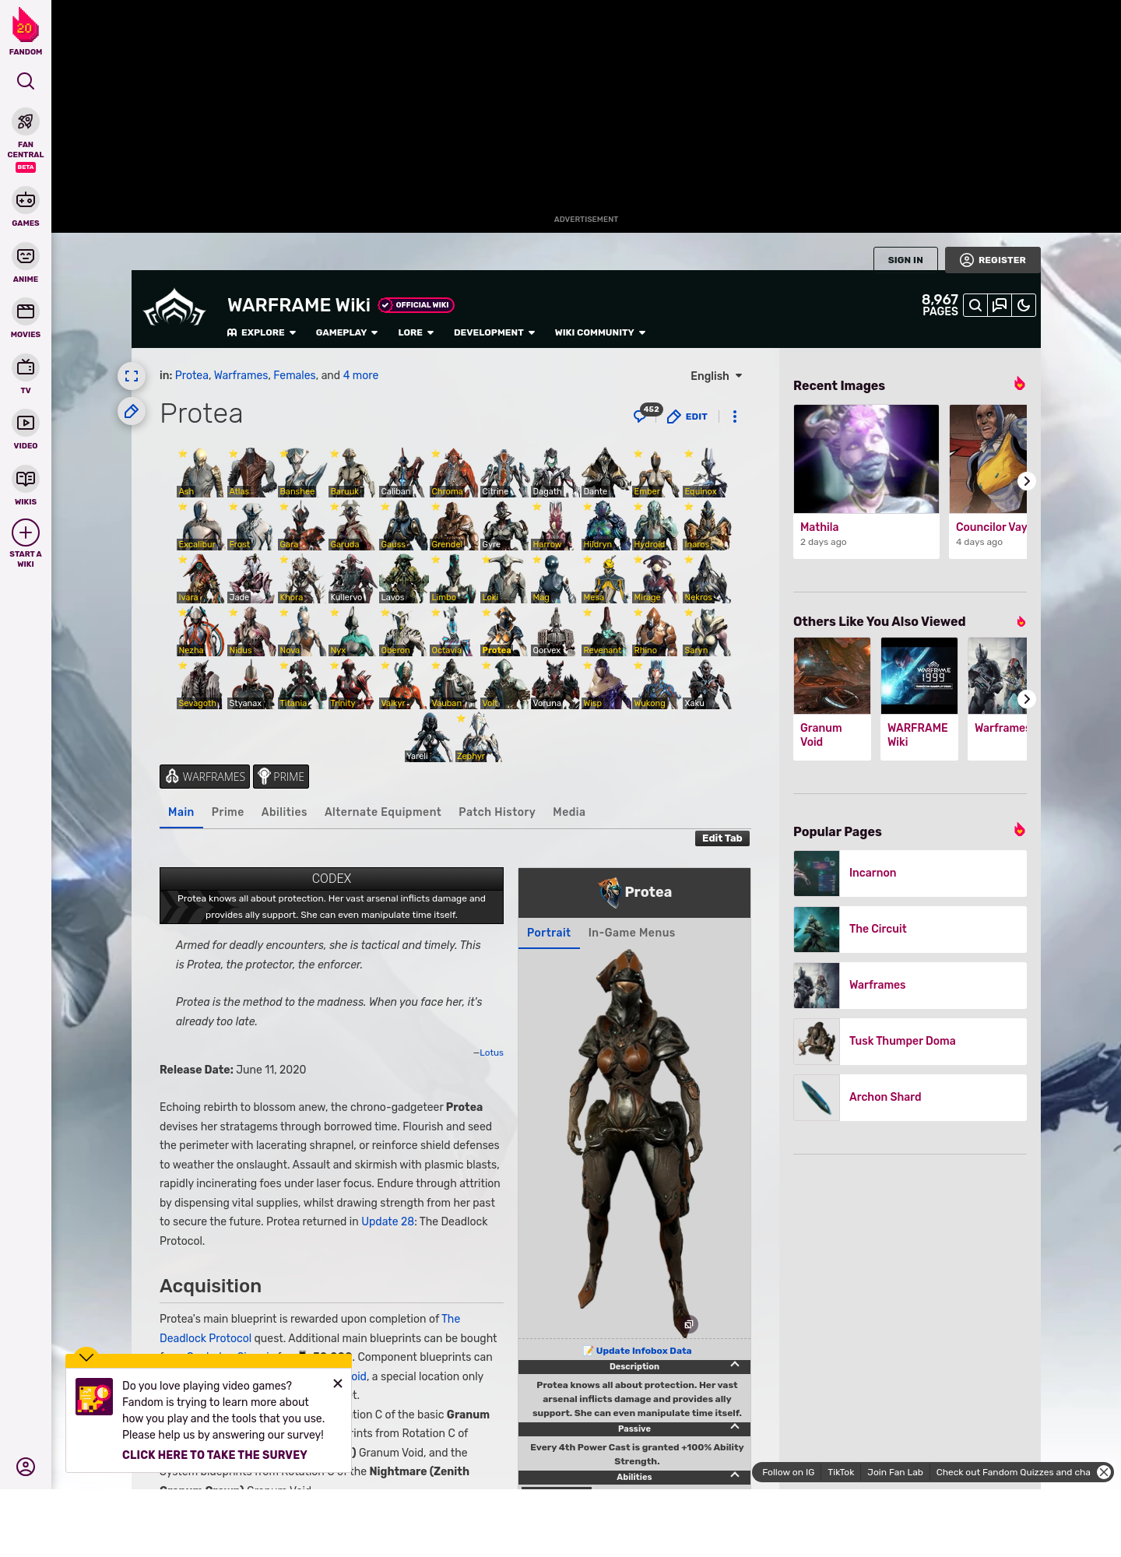Open the sidebar search icon
Image resolution: width=1121 pixels, height=1557 pixels.
26,81
